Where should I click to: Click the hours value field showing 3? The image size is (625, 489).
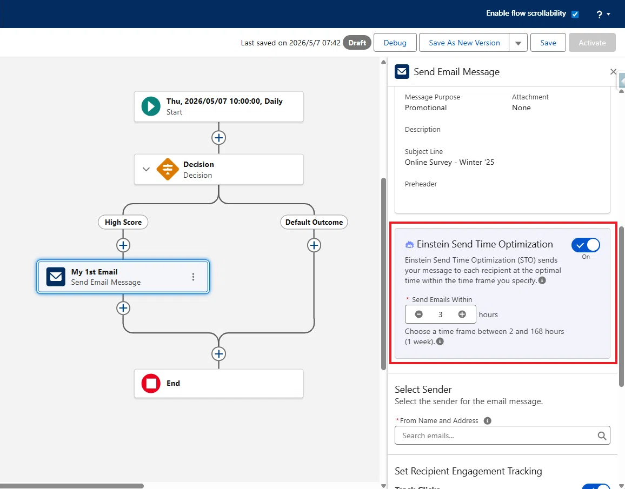click(x=441, y=314)
